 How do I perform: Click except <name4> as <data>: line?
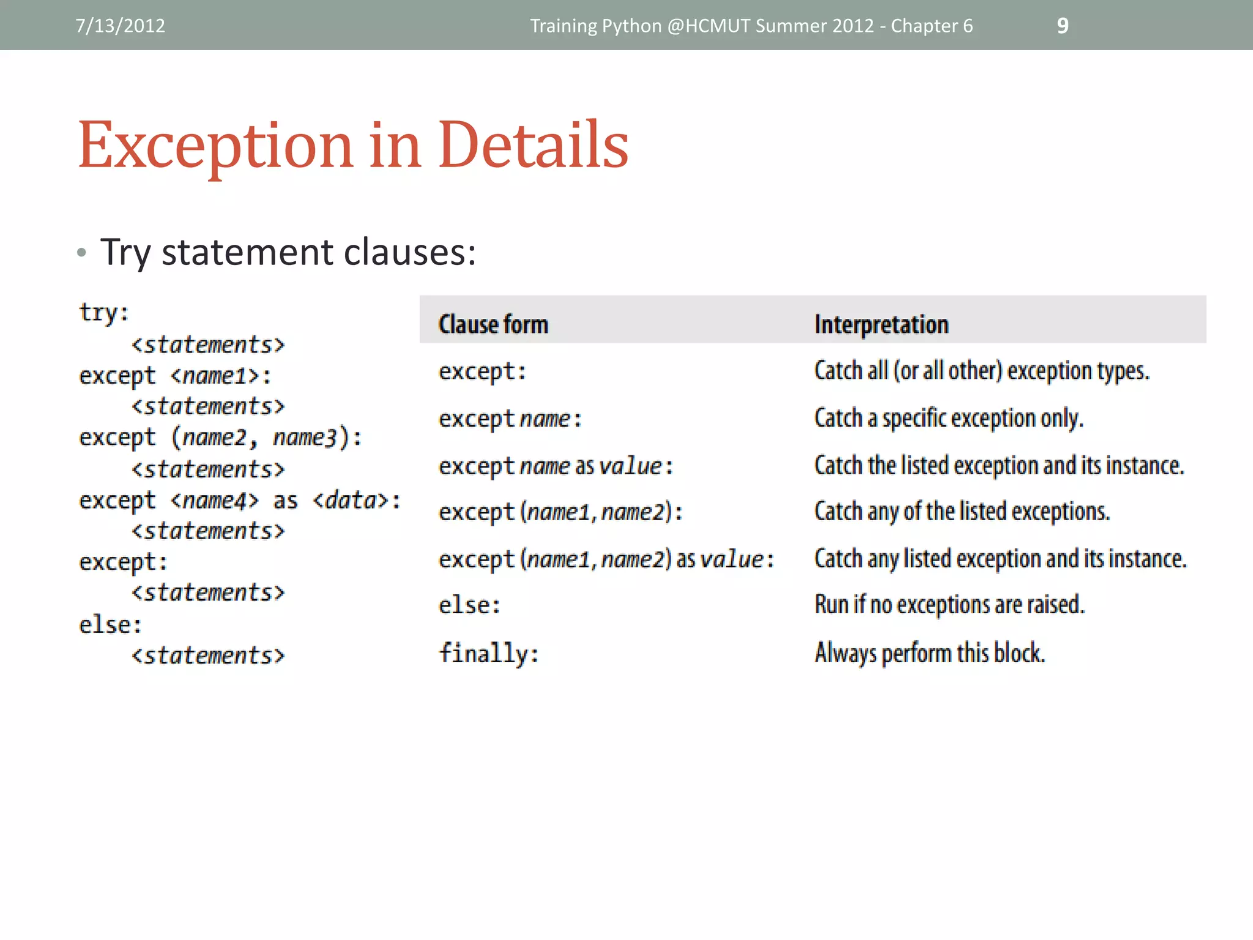[x=240, y=501]
